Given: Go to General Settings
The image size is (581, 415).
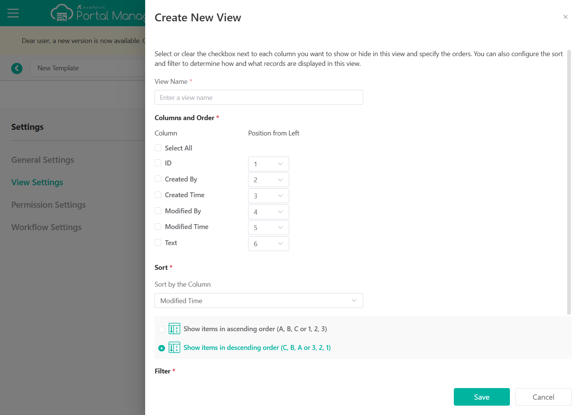Looking at the screenshot, I should pyautogui.click(x=43, y=160).
